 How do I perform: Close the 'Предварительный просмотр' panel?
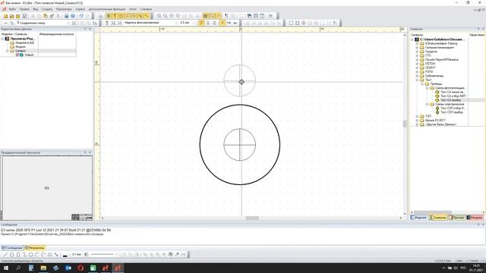tap(90, 152)
